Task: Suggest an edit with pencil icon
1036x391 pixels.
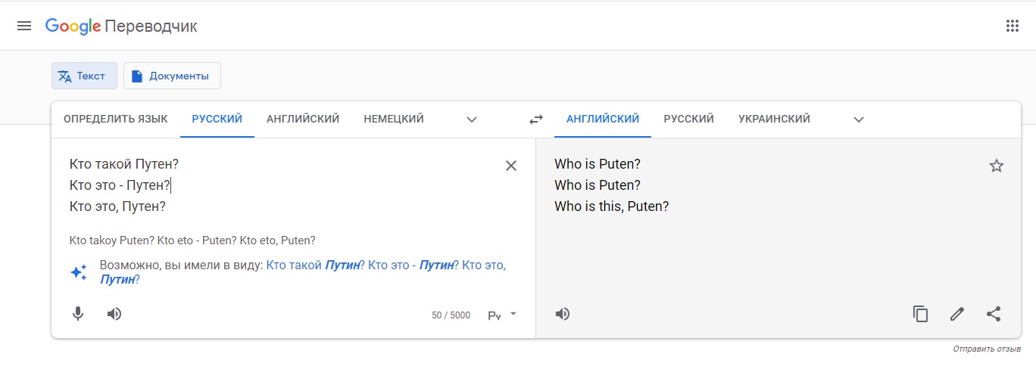Action: [957, 314]
